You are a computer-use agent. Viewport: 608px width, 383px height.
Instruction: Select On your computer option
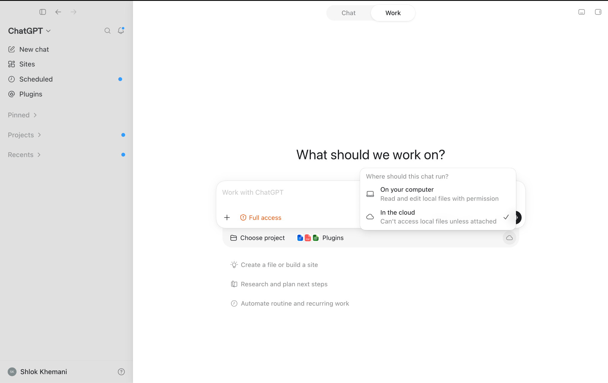[x=438, y=194]
